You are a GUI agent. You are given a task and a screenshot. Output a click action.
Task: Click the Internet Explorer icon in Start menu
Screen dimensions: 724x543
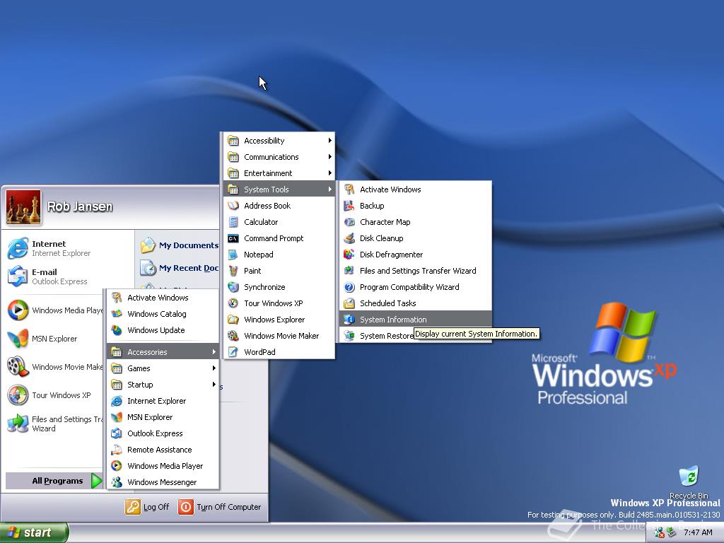(x=18, y=248)
